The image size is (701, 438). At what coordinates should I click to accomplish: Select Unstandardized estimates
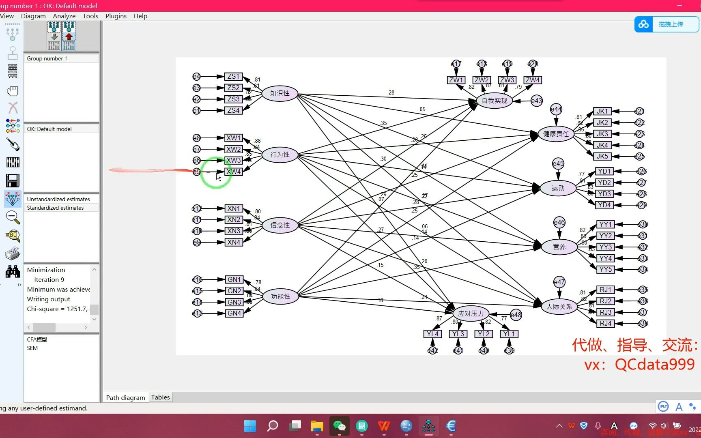[58, 199]
